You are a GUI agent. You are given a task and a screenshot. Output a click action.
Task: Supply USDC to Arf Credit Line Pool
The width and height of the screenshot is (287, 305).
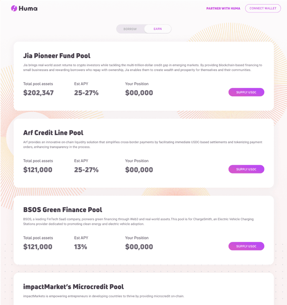[x=246, y=169]
